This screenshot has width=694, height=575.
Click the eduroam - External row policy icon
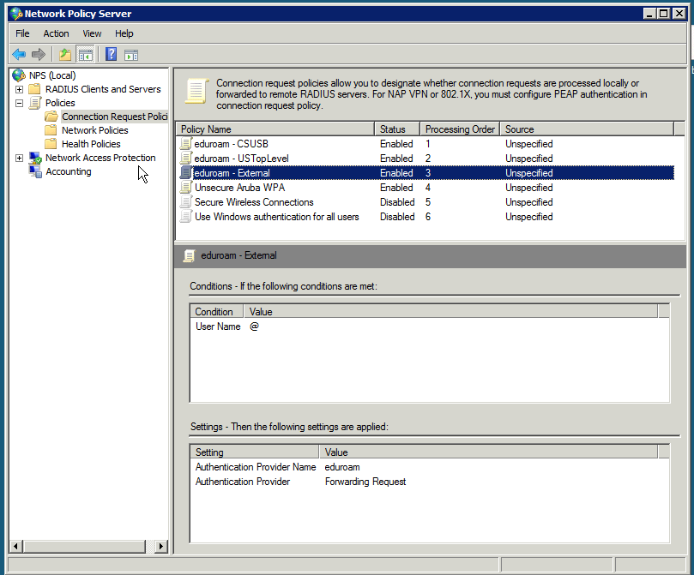[x=186, y=173]
